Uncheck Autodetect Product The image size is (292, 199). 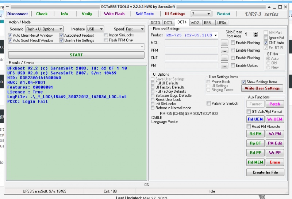61,35
